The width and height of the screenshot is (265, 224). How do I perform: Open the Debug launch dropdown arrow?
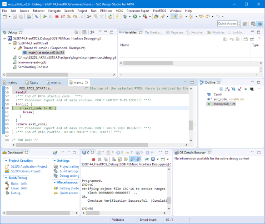click(x=130, y=16)
